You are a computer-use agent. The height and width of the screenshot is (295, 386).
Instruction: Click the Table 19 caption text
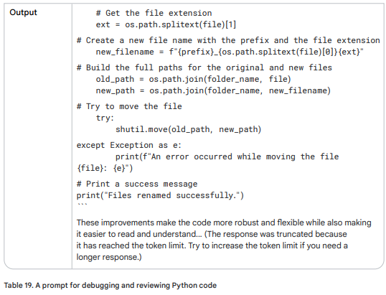pos(110,285)
